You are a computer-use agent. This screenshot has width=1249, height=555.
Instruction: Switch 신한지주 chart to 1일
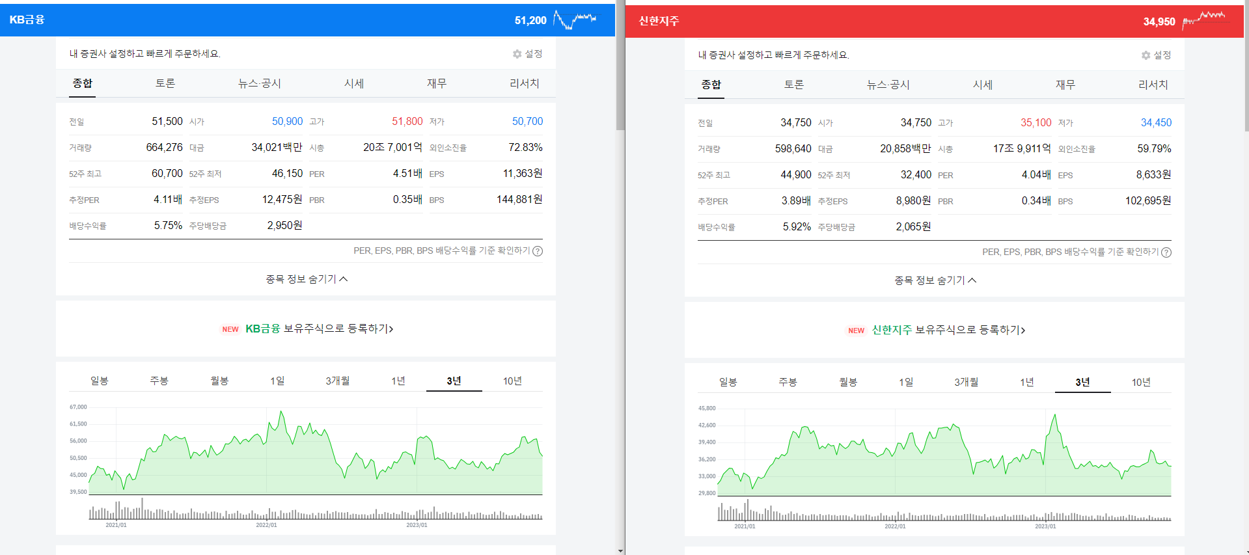(x=906, y=382)
